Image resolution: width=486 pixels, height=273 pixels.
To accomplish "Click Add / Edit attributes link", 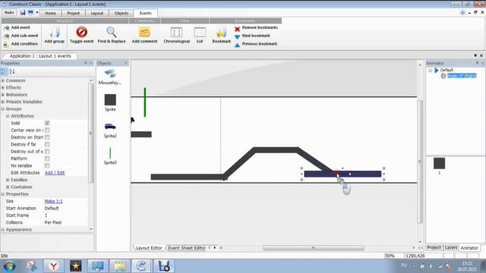I will click(55, 173).
